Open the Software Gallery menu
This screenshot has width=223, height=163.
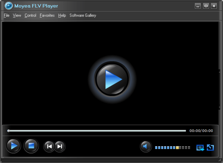[x=83, y=15]
